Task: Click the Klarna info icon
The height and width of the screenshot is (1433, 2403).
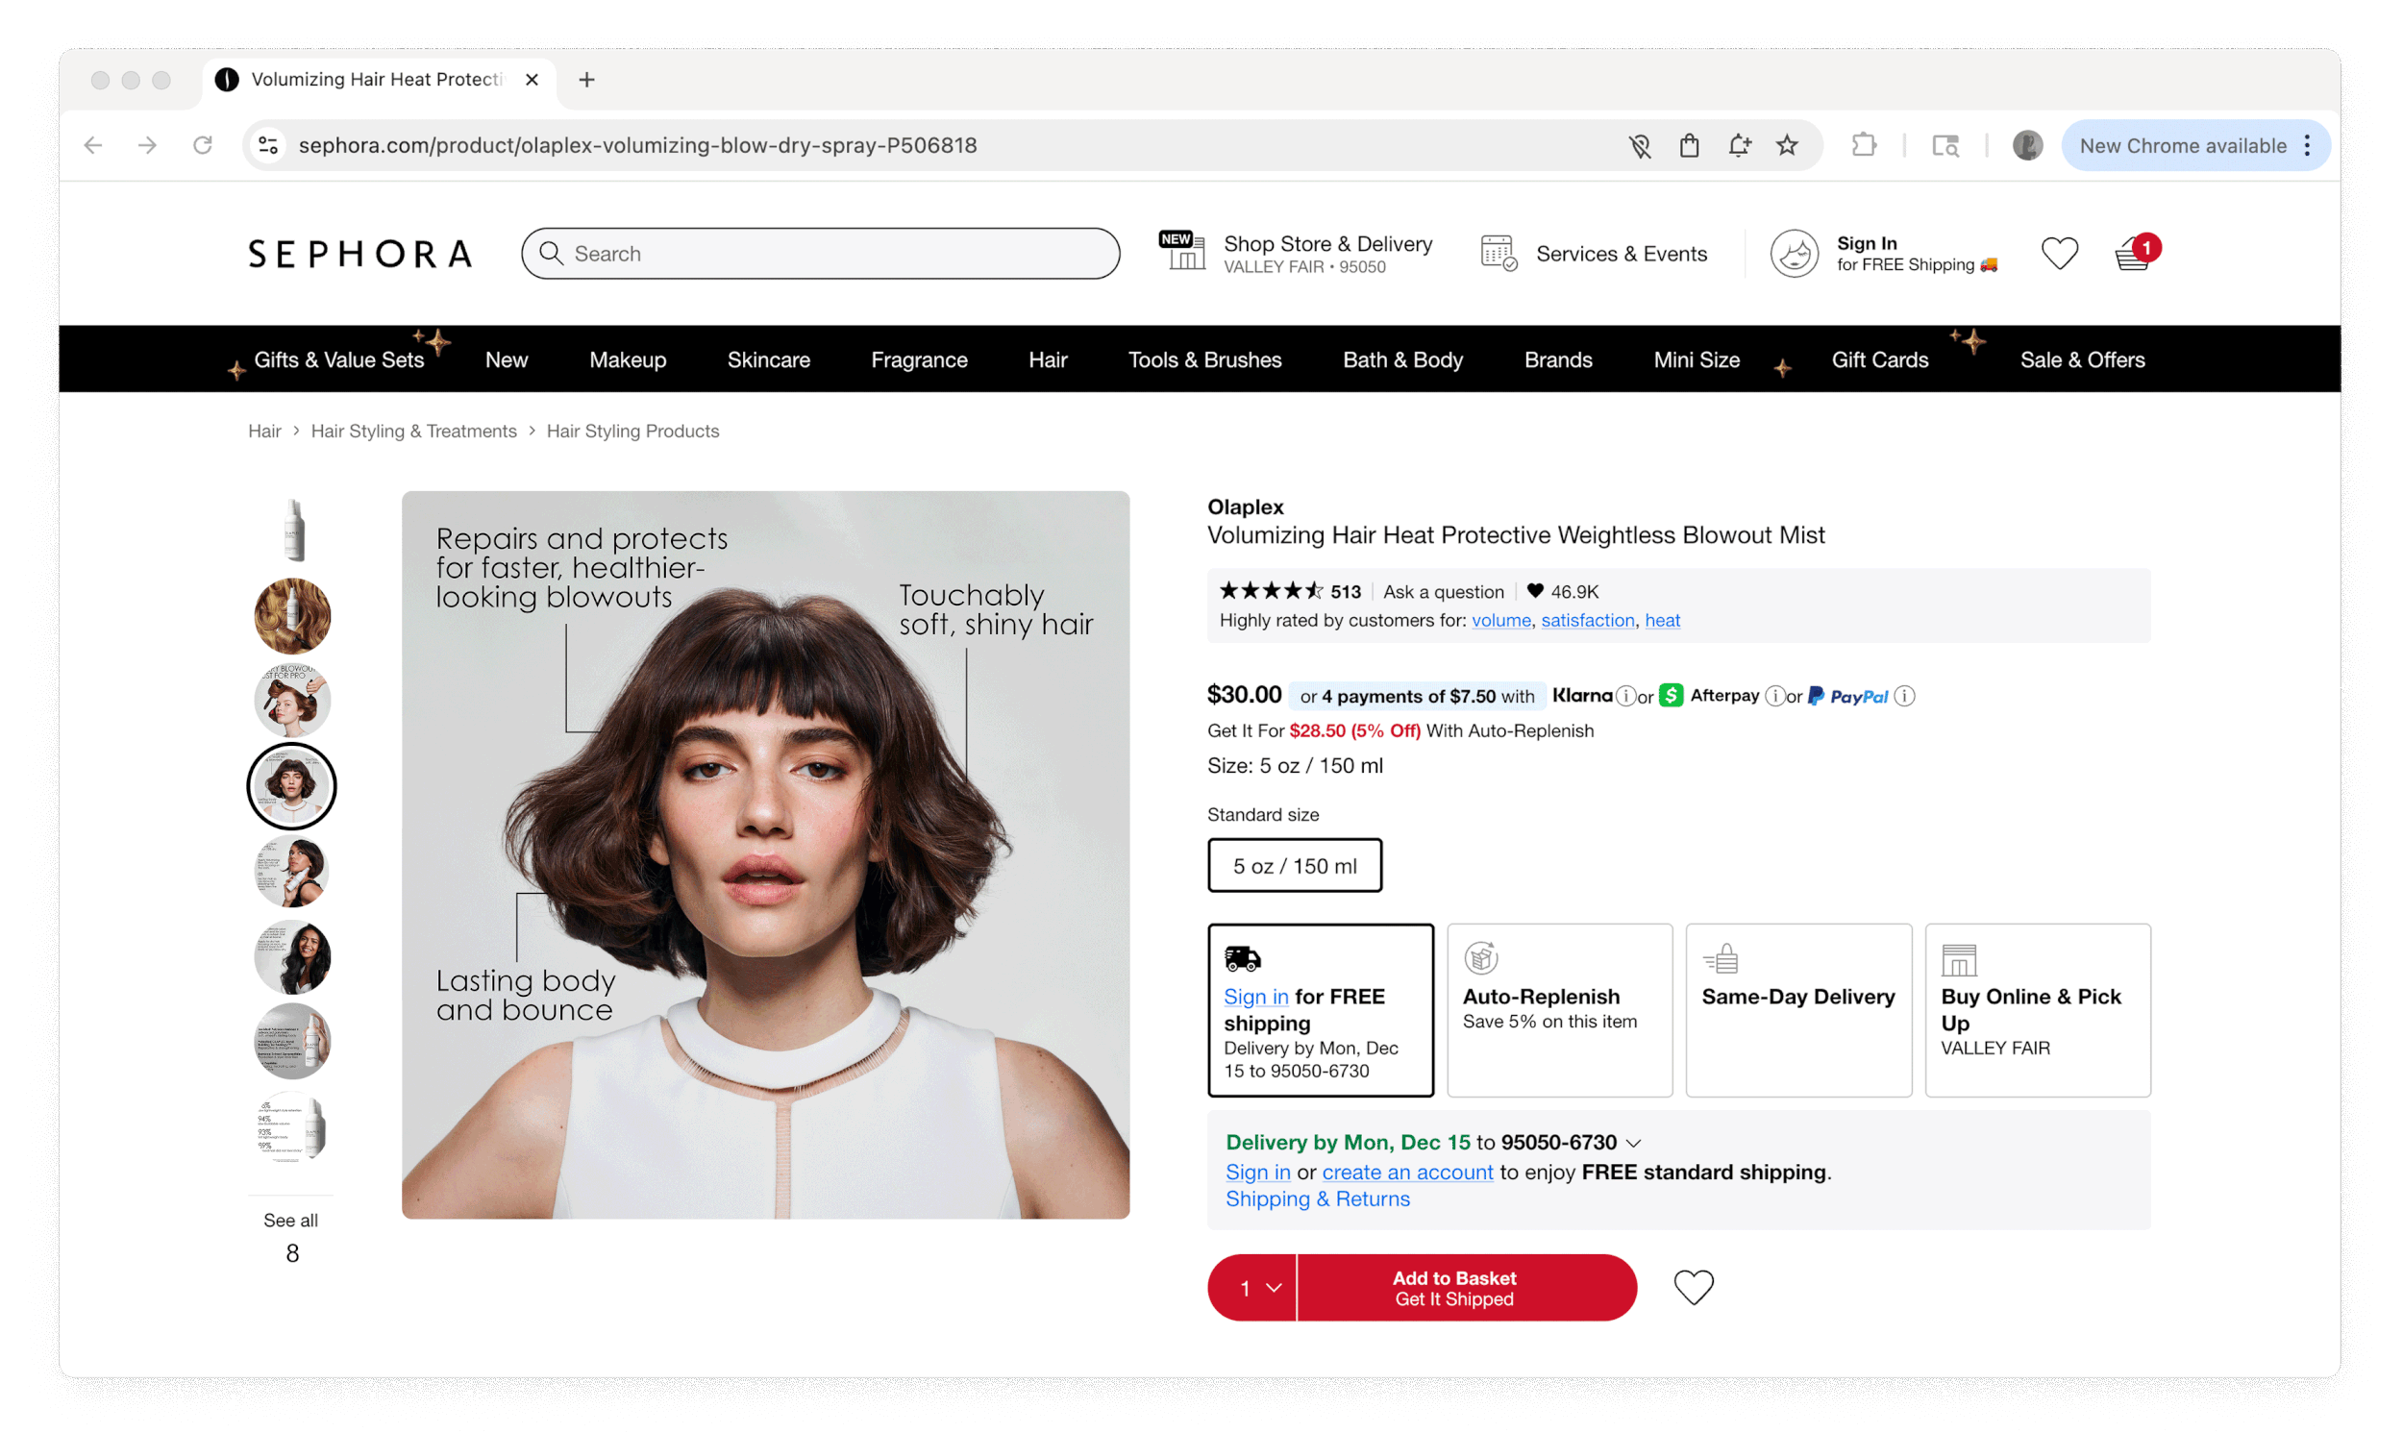Action: [x=1625, y=696]
